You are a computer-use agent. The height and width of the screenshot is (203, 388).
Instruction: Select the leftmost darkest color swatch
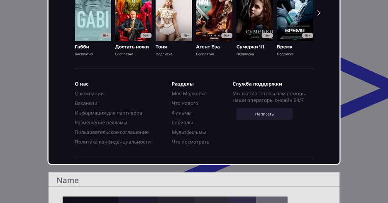tap(90, 200)
